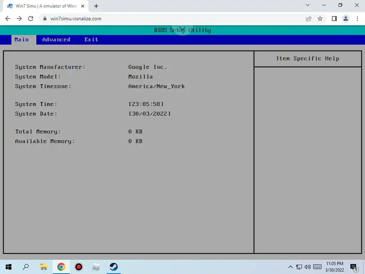Image resolution: width=365 pixels, height=274 pixels.
Task: Open Chrome three-dot menu
Action: click(x=357, y=19)
